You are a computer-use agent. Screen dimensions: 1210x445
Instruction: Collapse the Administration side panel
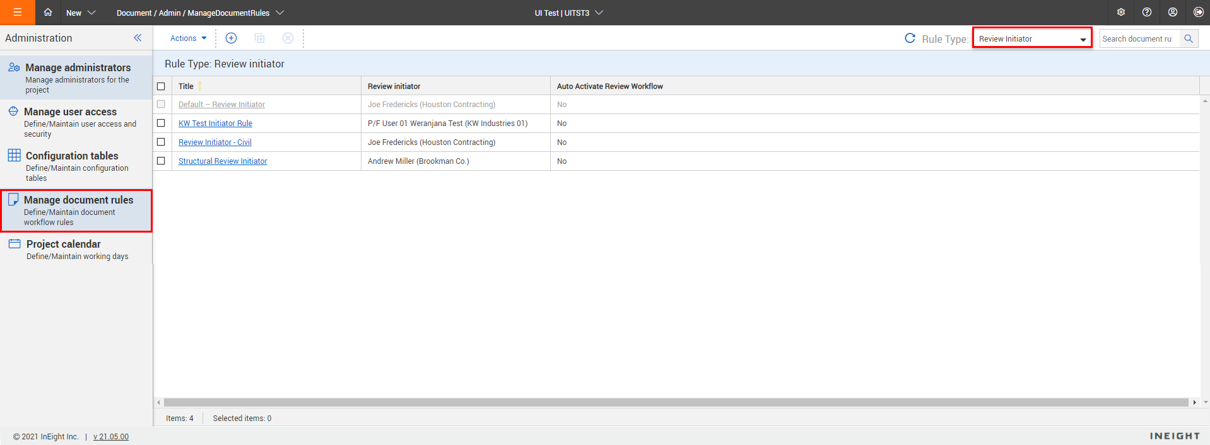[x=138, y=38]
